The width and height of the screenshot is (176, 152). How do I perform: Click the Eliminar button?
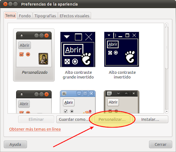36,119
